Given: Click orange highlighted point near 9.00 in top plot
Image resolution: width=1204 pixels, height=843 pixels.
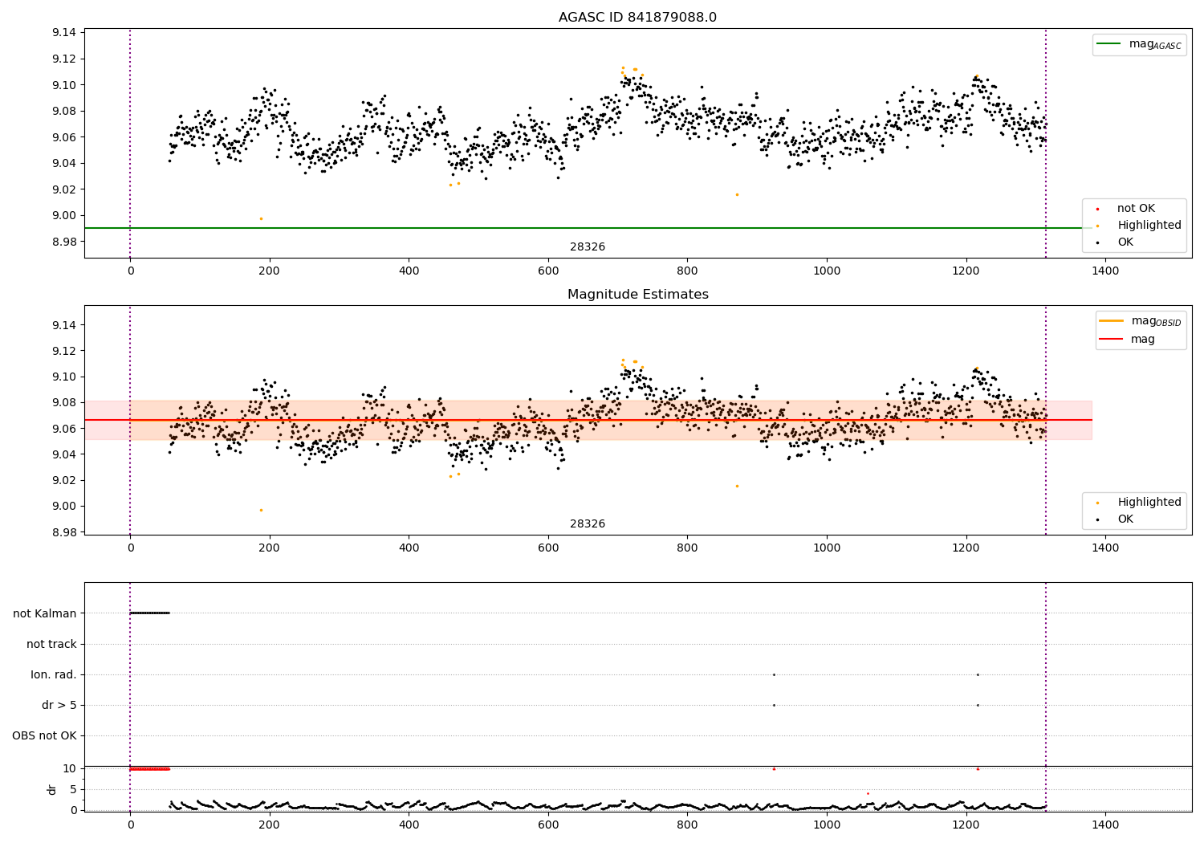Looking at the screenshot, I should click(261, 218).
